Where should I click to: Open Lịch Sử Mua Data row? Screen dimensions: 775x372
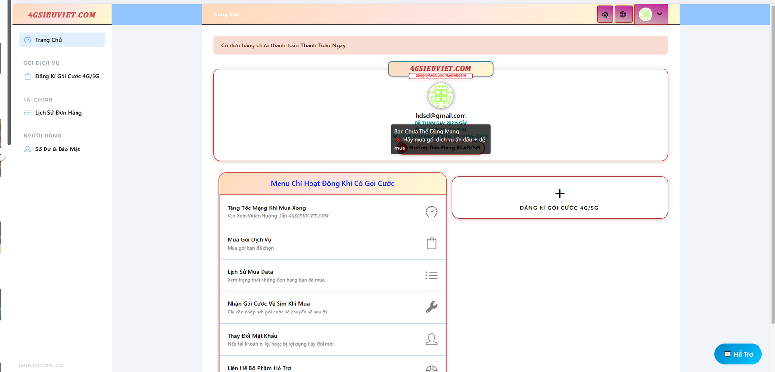(332, 275)
